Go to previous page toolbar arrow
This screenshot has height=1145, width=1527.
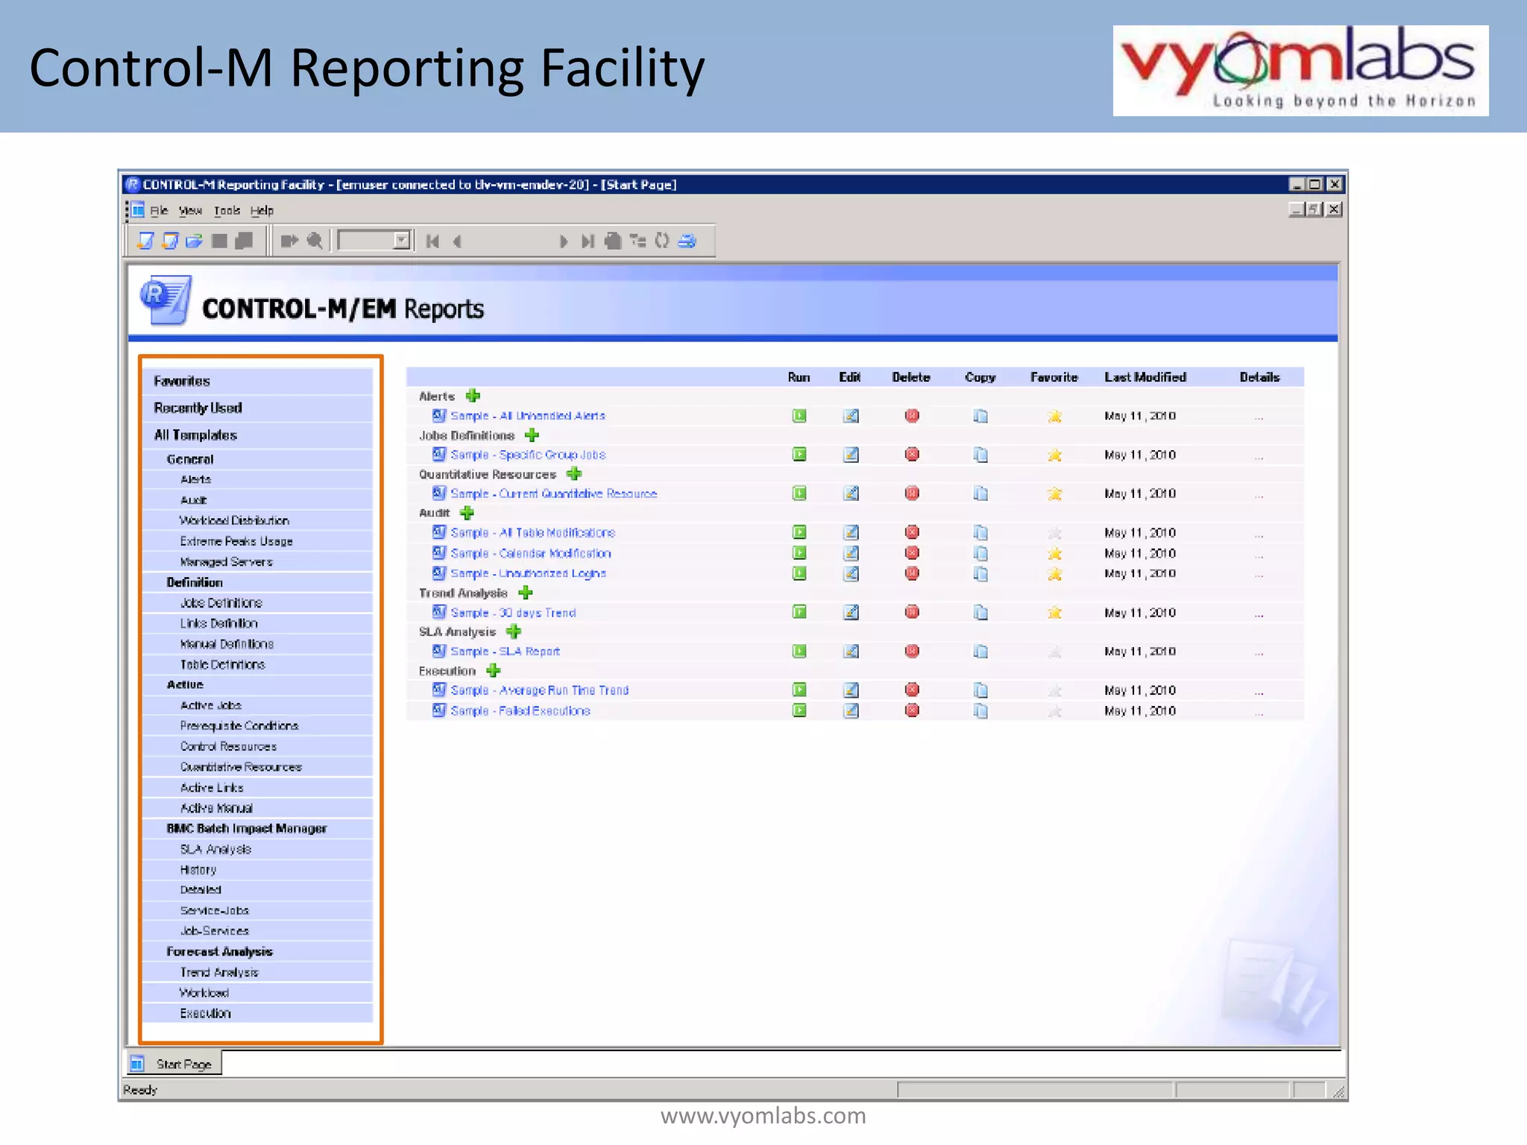coord(457,241)
